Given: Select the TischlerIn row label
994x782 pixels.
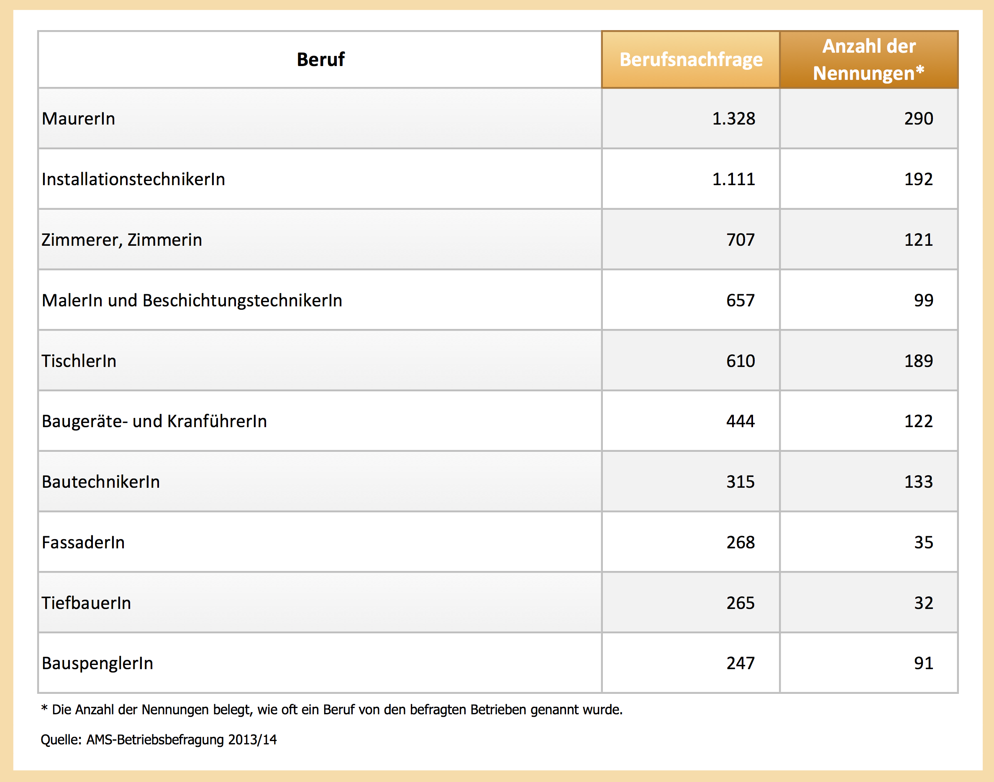Looking at the screenshot, I should point(79,361).
